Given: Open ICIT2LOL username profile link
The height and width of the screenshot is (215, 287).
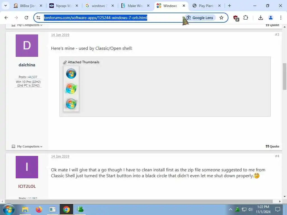Looking at the screenshot, I should (27, 186).
